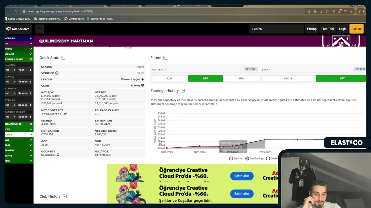Open Payrolls Club dropdown in sidebar
Image resolution: width=371 pixels, height=208 pixels.
point(10,105)
